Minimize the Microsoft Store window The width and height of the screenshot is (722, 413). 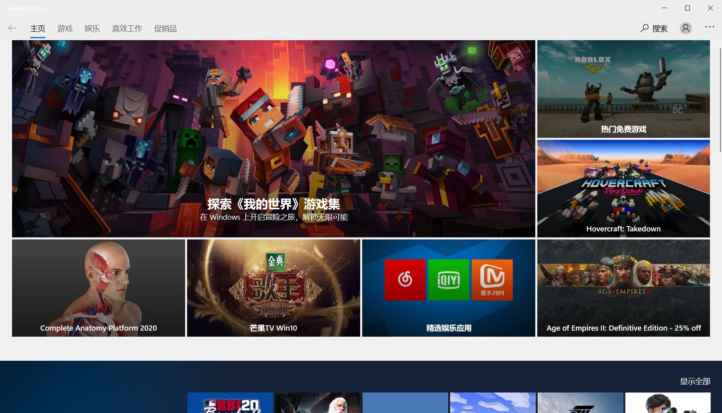(665, 8)
